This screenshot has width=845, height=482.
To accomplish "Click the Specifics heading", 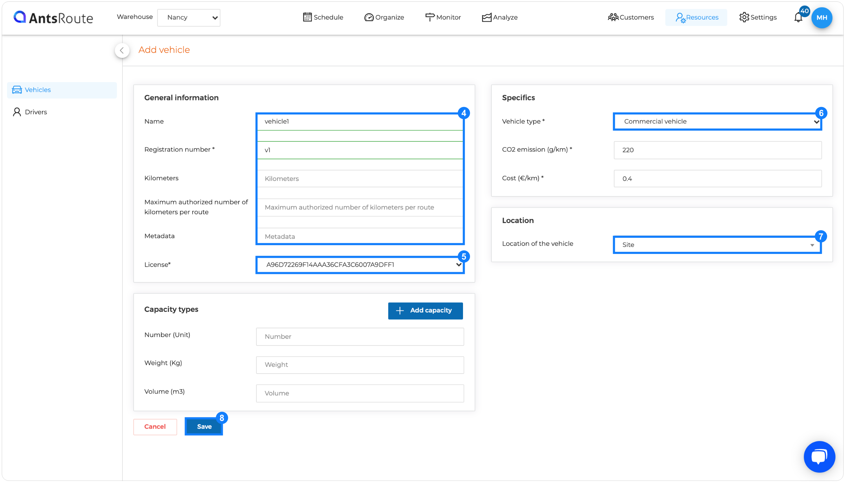I will pyautogui.click(x=518, y=98).
